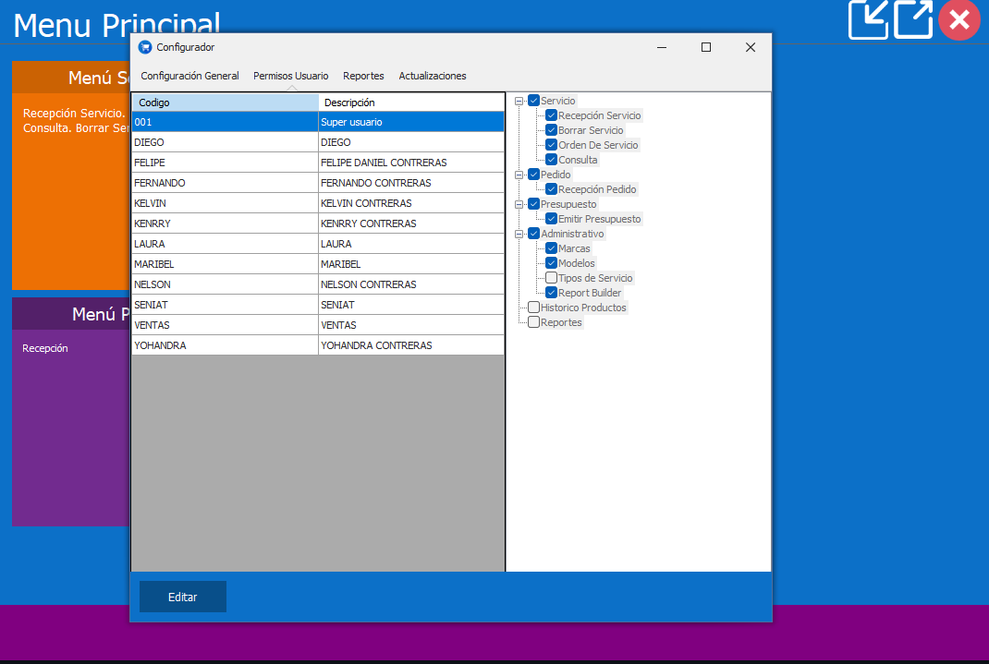
Task: Sort by the Codigo column header
Action: (225, 103)
